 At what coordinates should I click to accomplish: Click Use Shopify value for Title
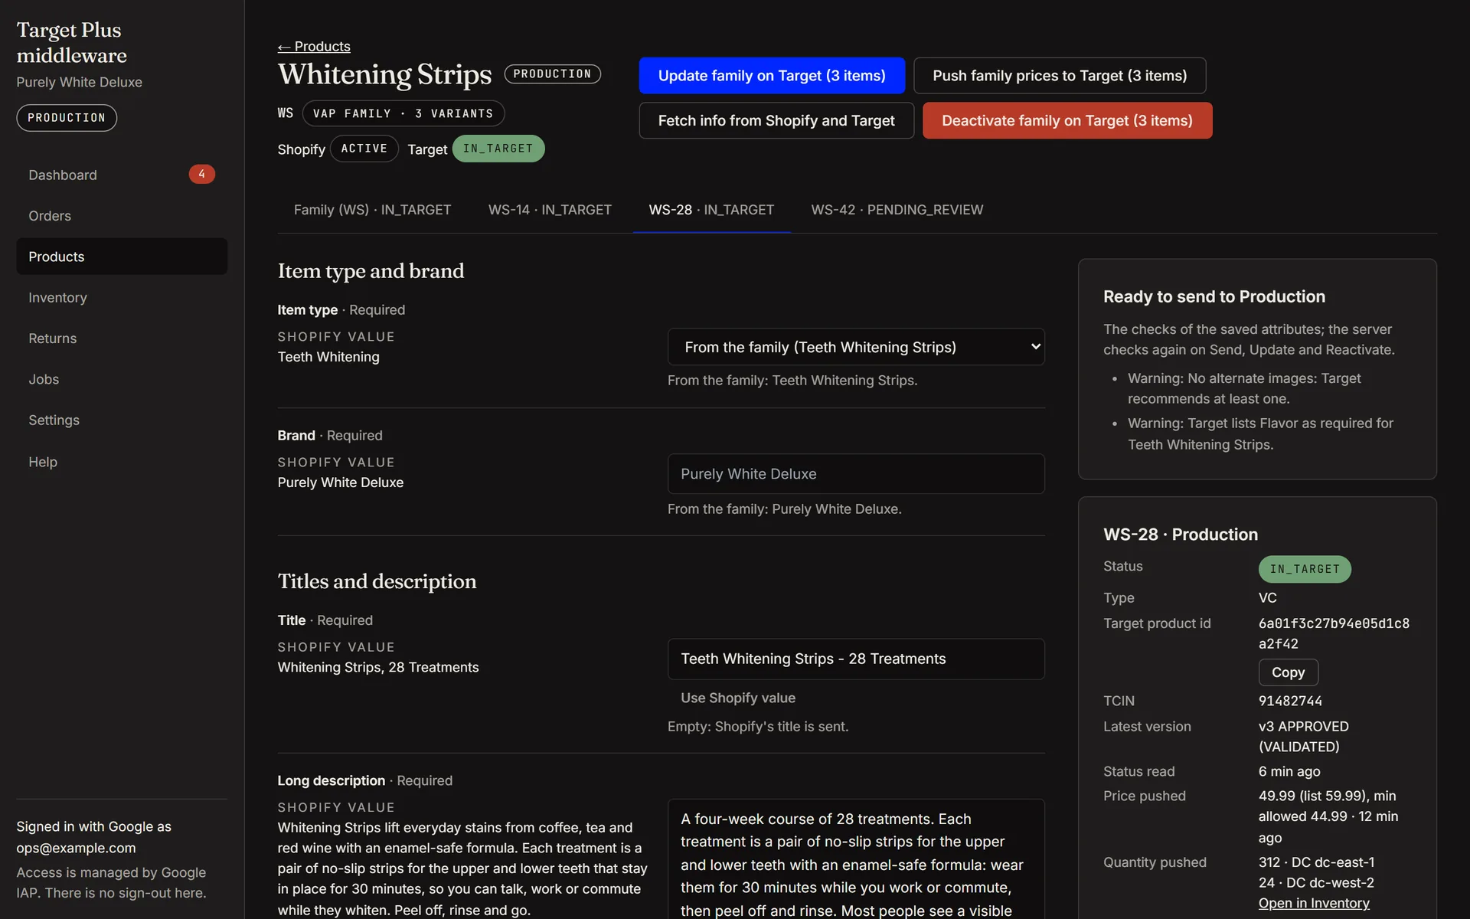click(738, 698)
